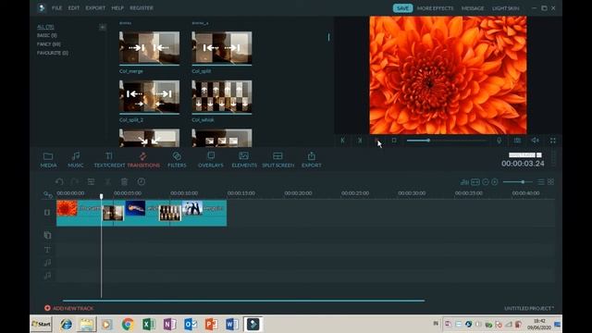Toggle the timeline link/snap icon
This screenshot has width=592, height=333.
click(47, 195)
